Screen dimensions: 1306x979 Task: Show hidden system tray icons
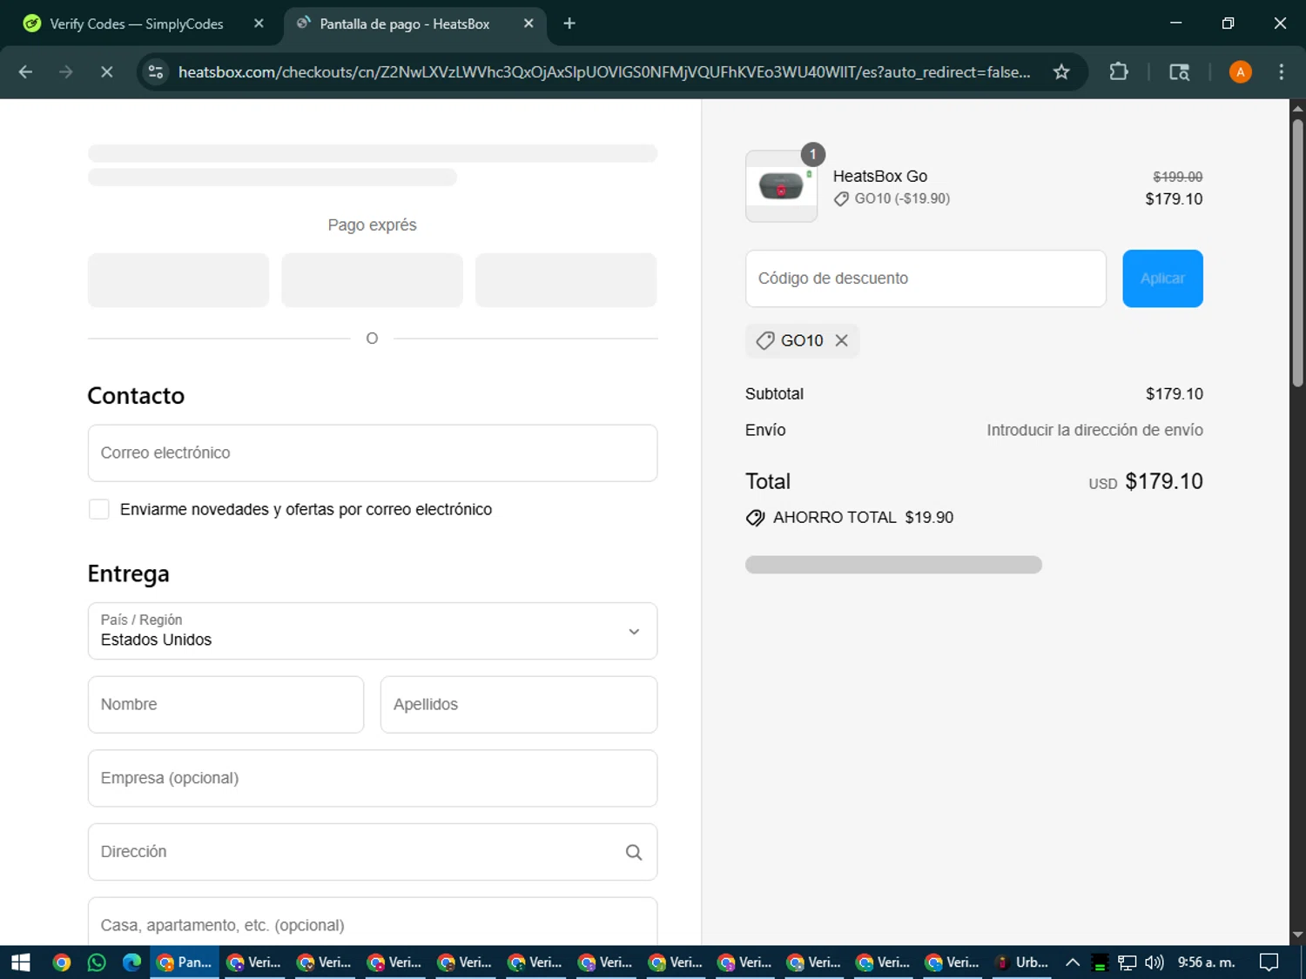[1073, 962]
